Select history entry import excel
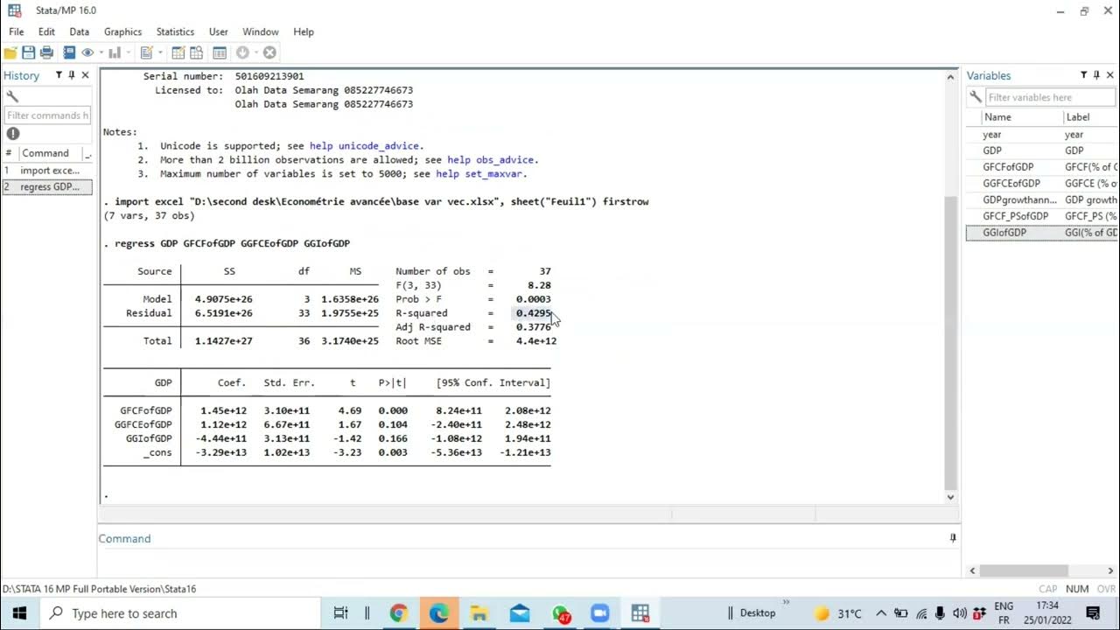 46,171
